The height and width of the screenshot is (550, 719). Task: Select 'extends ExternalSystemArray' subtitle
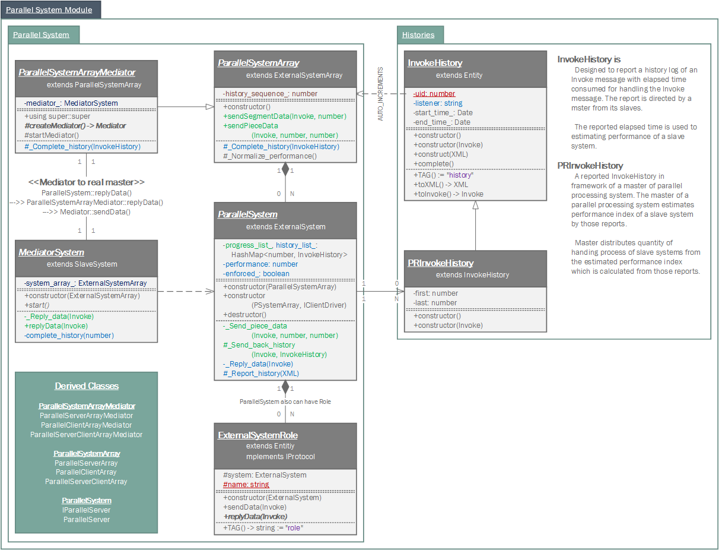[x=294, y=75]
